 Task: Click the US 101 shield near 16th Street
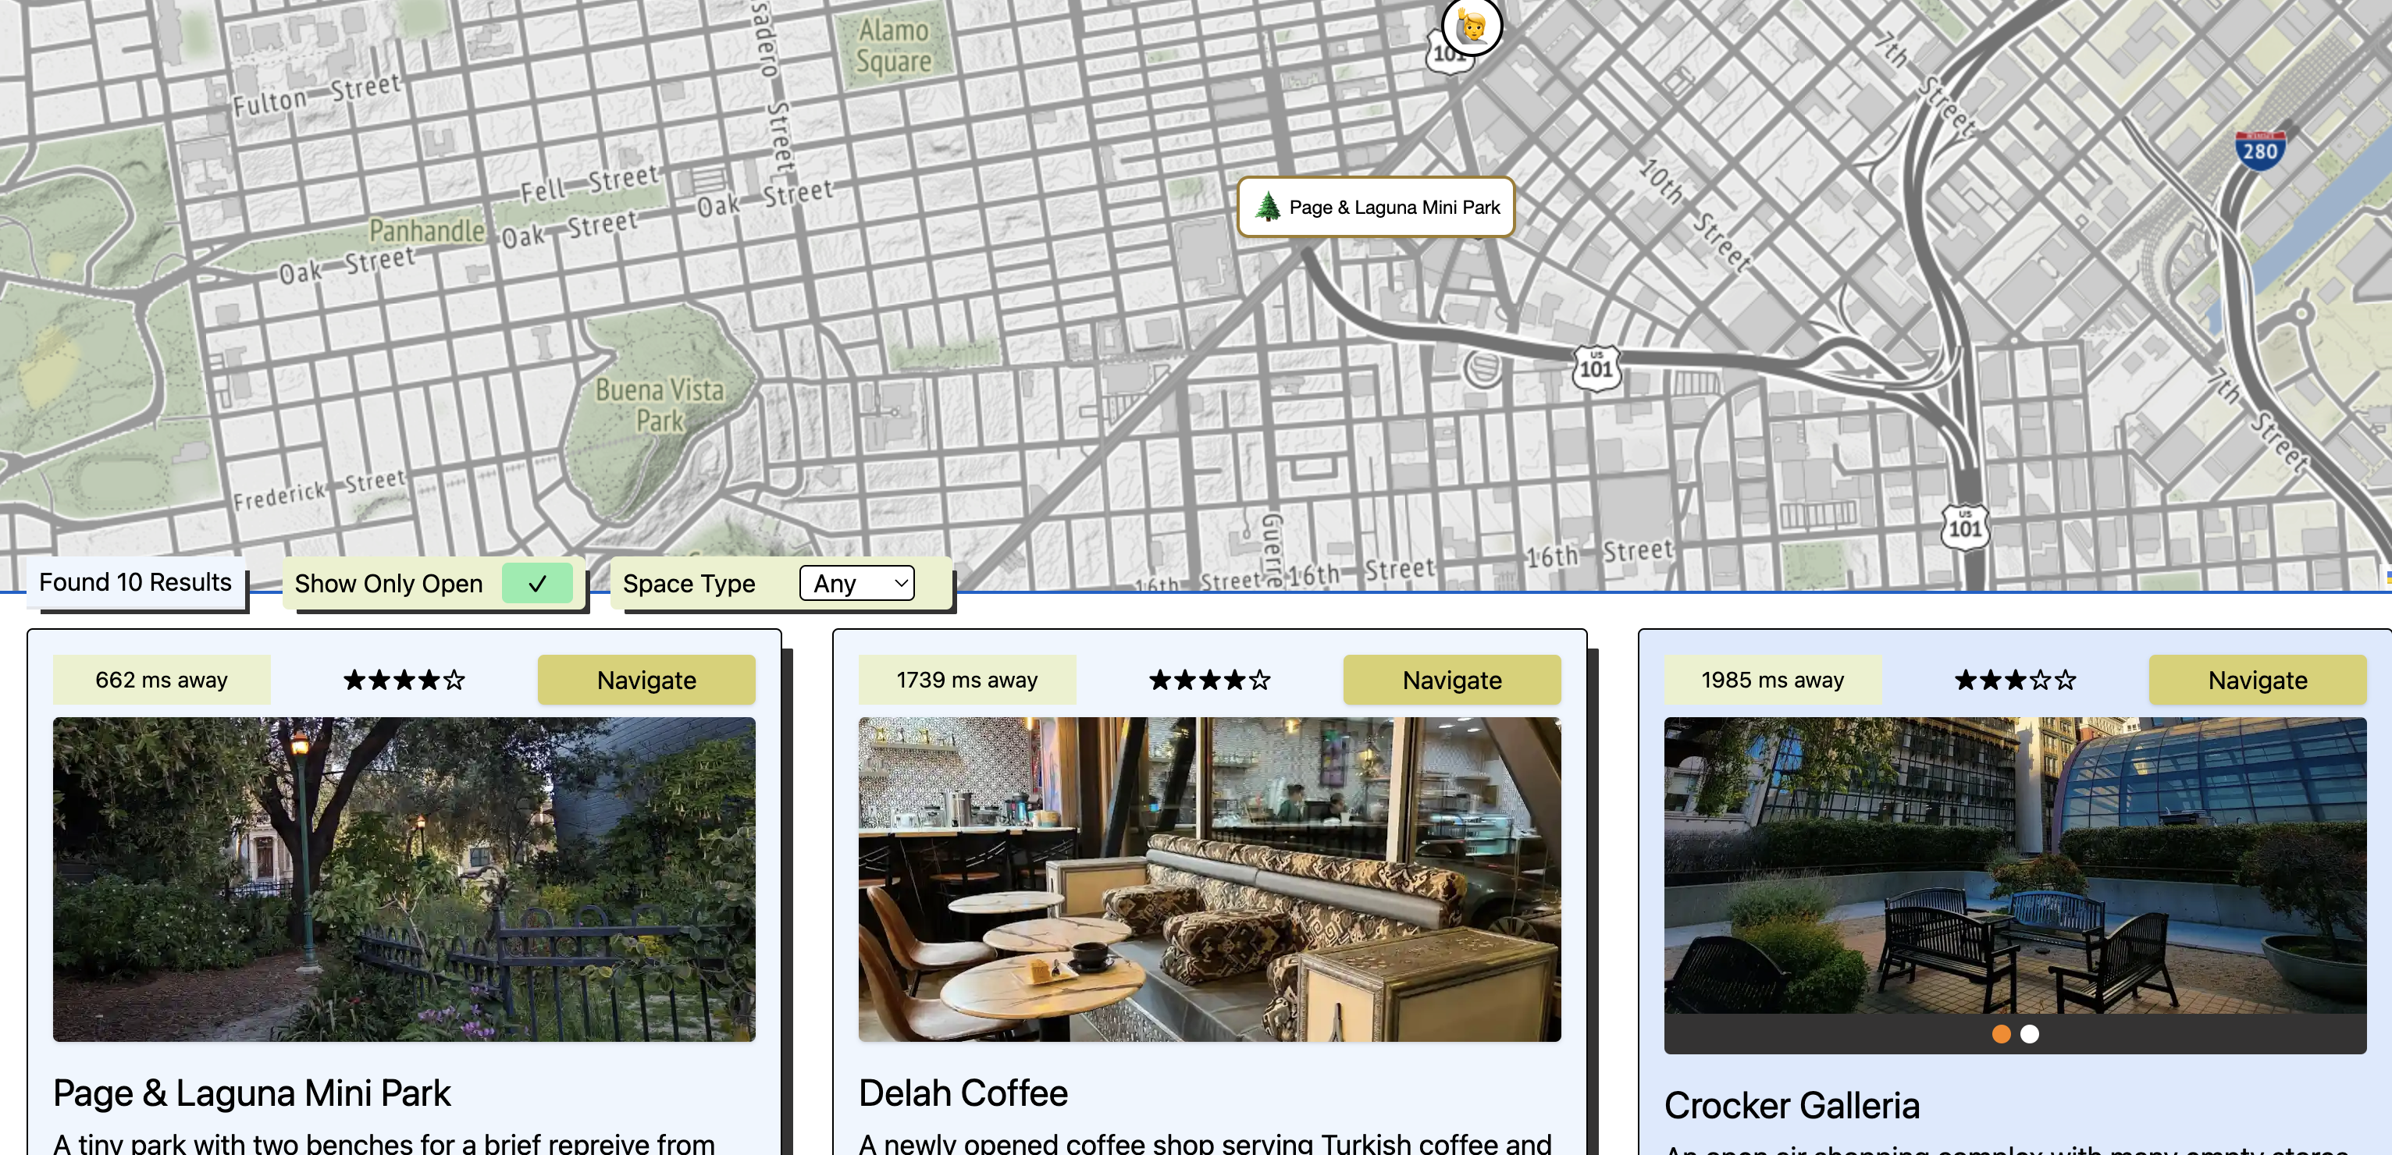pos(1965,528)
